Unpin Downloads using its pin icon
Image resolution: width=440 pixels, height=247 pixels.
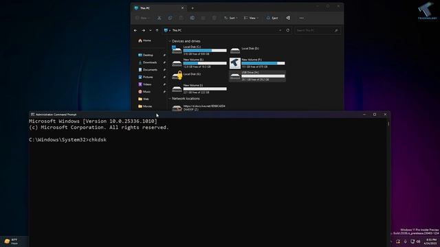(x=164, y=62)
